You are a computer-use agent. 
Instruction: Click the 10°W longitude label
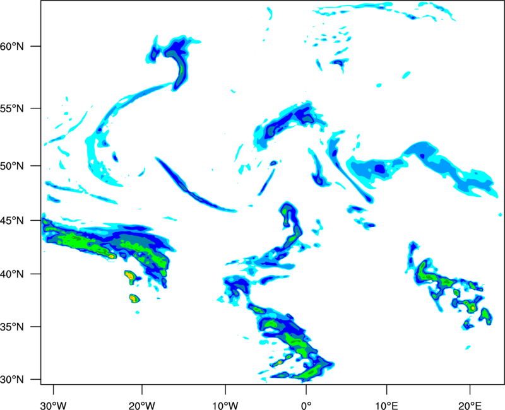click(x=225, y=406)
